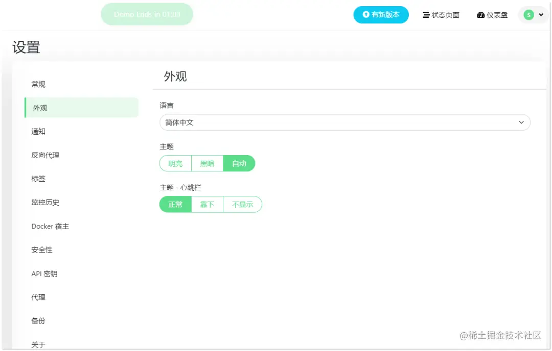Click the 有新版本 update button
This screenshot has height=351, width=552.
[381, 15]
